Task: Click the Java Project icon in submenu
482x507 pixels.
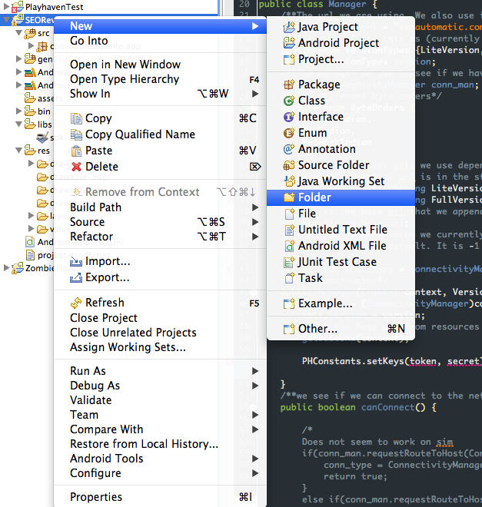Action: 288,27
